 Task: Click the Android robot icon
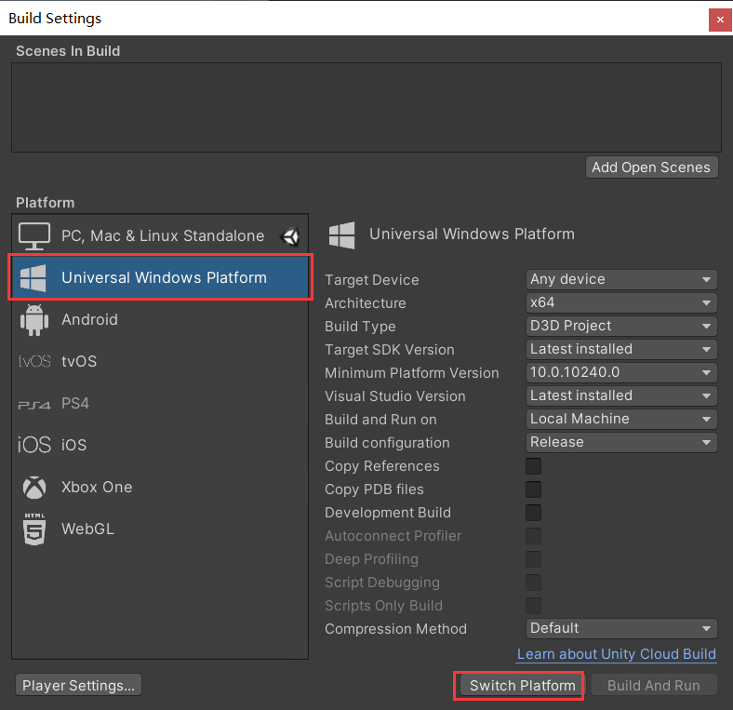(34, 320)
